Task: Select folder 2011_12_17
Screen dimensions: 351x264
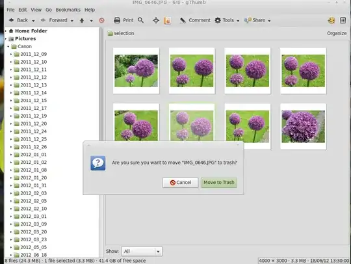Action: [34, 108]
